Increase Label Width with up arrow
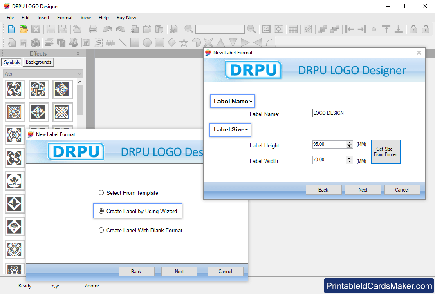Screen dimensions: 435x294 [350, 158]
